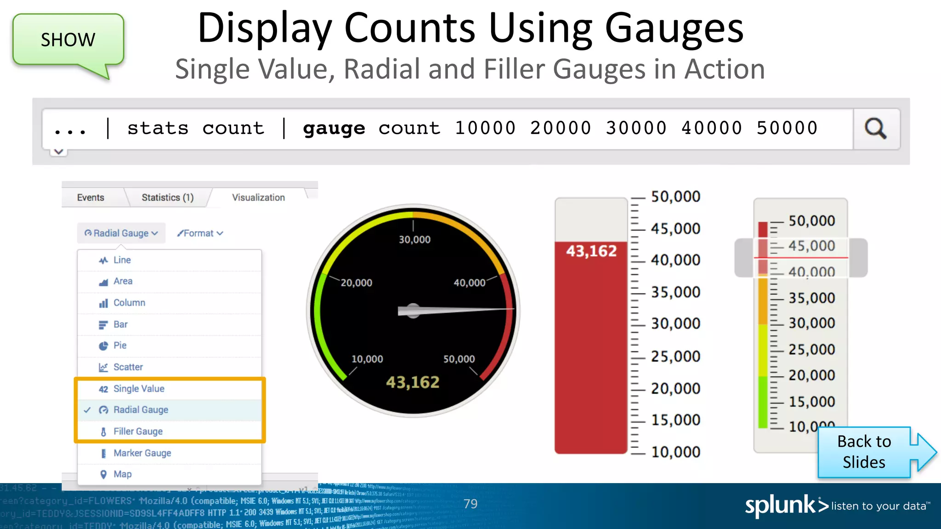The image size is (941, 529).
Task: Open the Statistics (1) tab
Action: 168,197
